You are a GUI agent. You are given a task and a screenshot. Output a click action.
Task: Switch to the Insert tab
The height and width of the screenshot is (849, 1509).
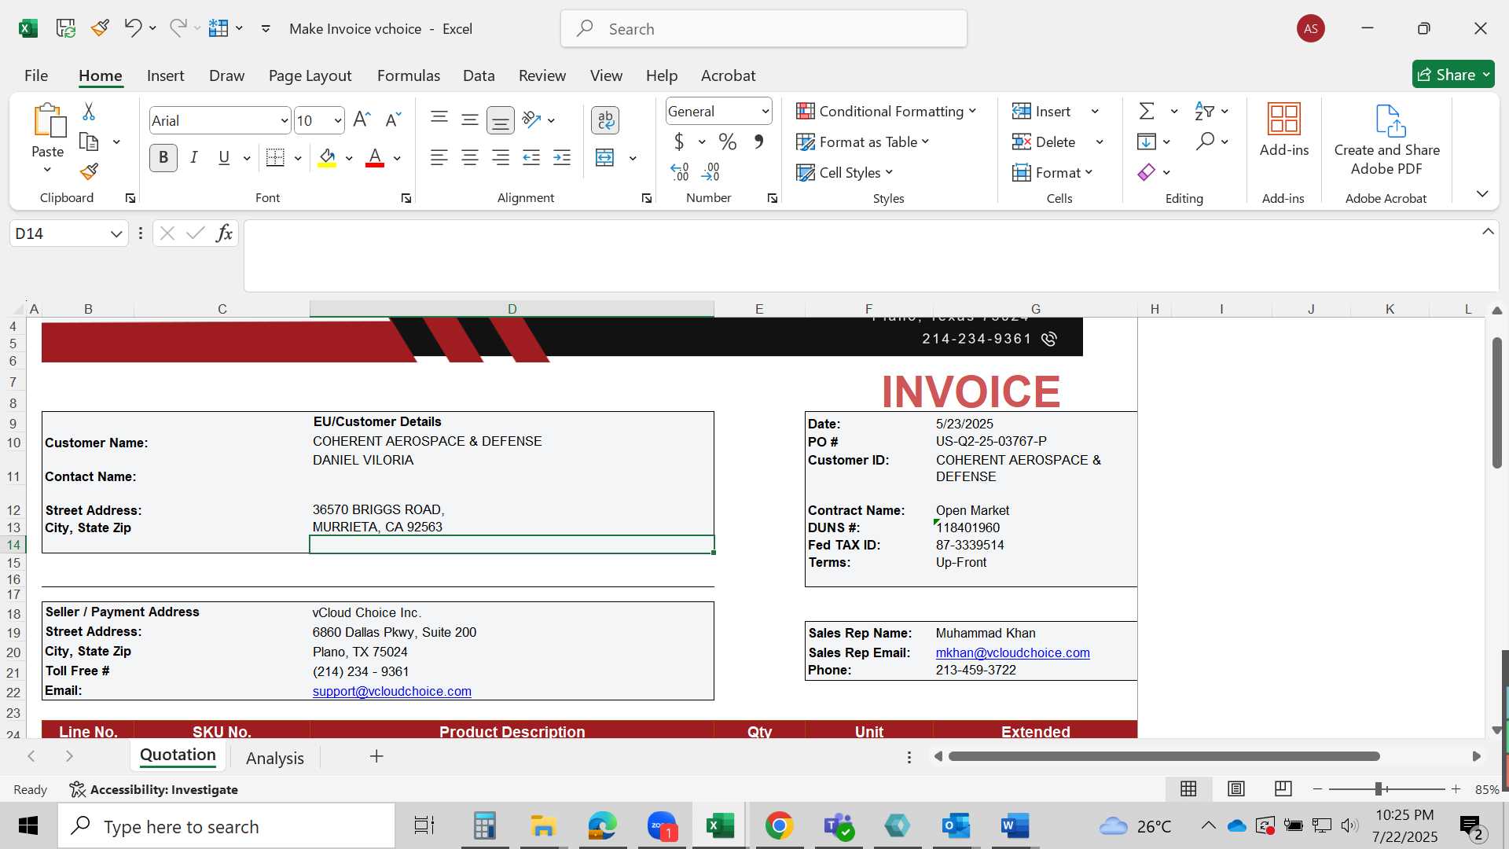click(x=166, y=75)
